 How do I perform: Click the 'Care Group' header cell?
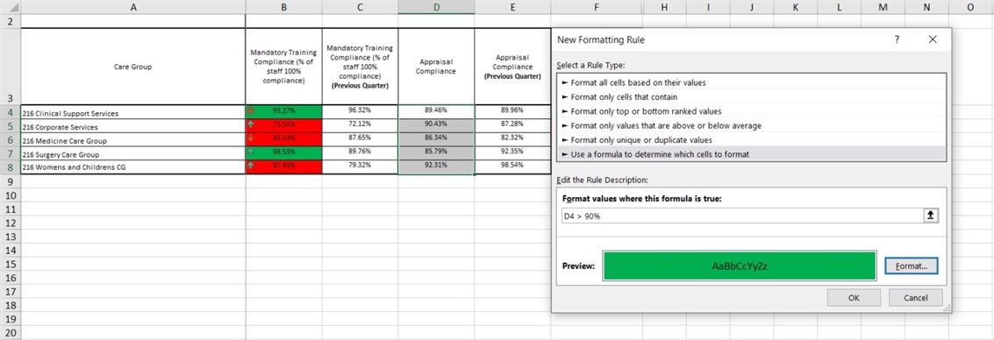(133, 67)
